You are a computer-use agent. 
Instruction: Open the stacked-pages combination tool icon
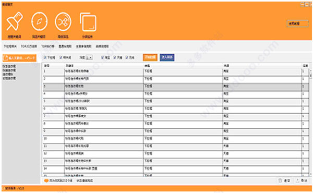click(x=88, y=22)
